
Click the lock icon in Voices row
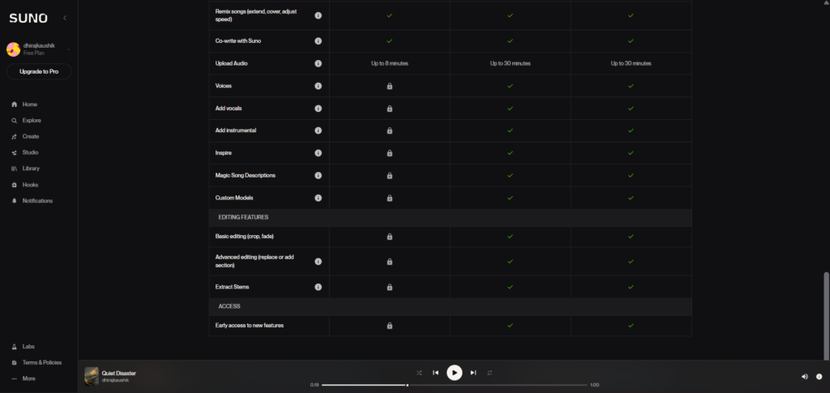[390, 86]
